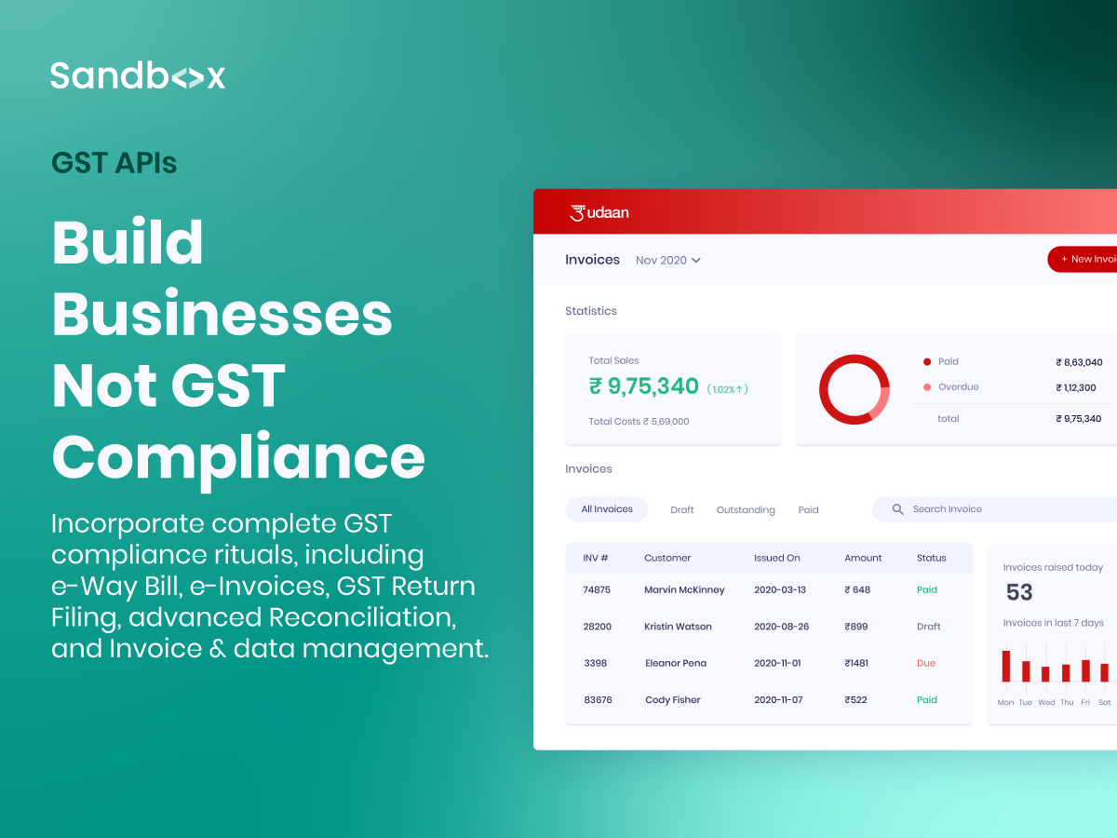Click the GST APIs heading
1117x838 pixels.
pos(114,163)
